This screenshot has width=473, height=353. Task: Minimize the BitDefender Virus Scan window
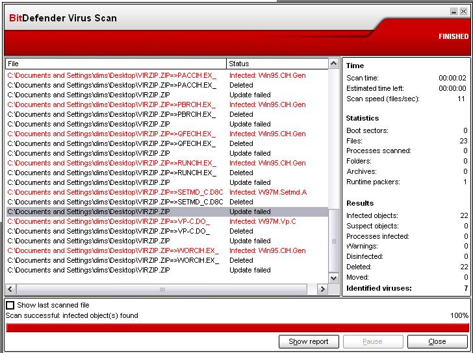[454, 12]
